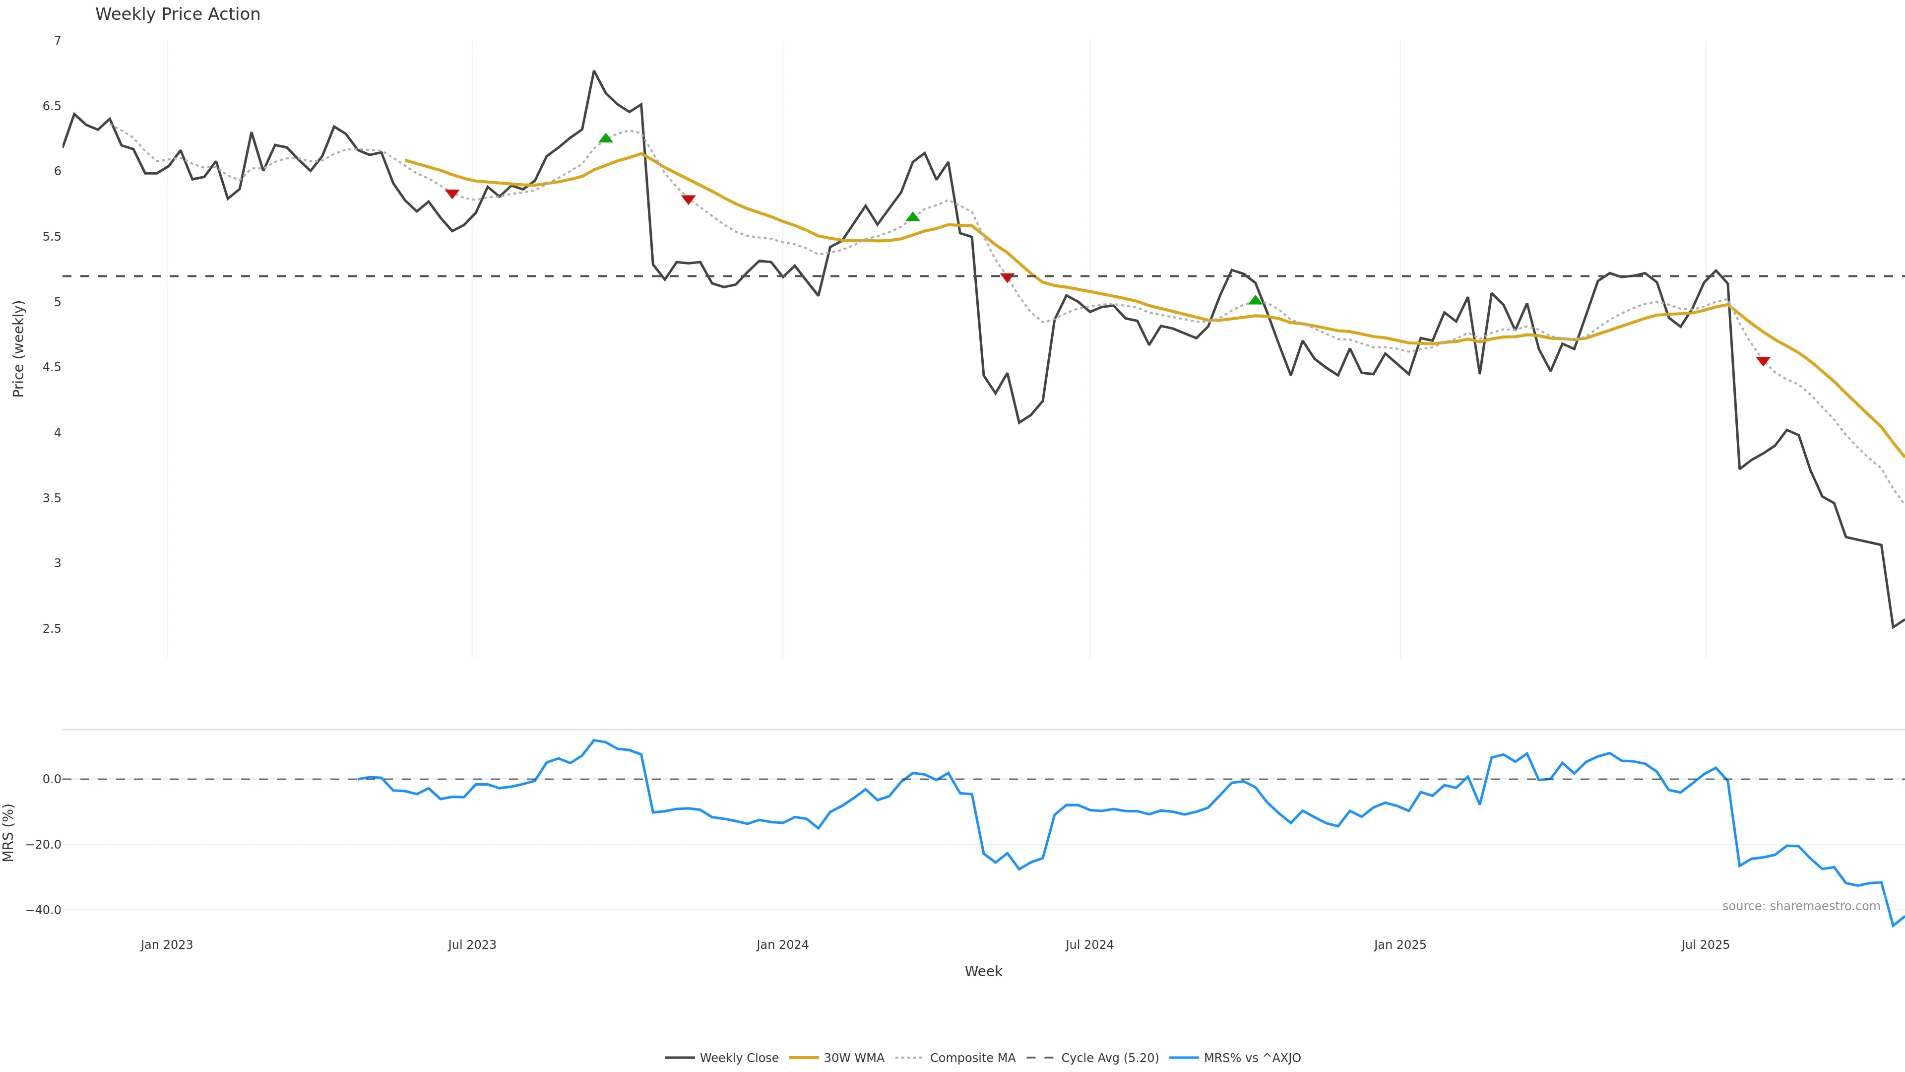The height and width of the screenshot is (1072, 1905).
Task: Click the red down-triangle marker after July 2025
Action: point(1763,361)
